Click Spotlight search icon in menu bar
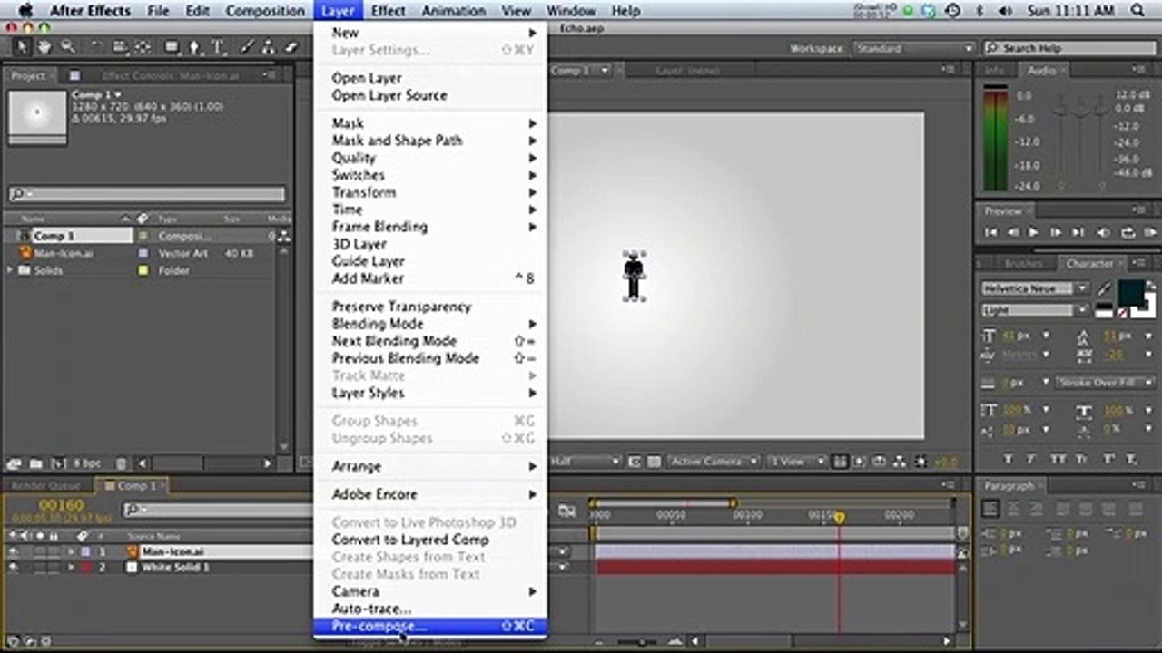Viewport: 1162px width, 653px height. tap(1138, 11)
